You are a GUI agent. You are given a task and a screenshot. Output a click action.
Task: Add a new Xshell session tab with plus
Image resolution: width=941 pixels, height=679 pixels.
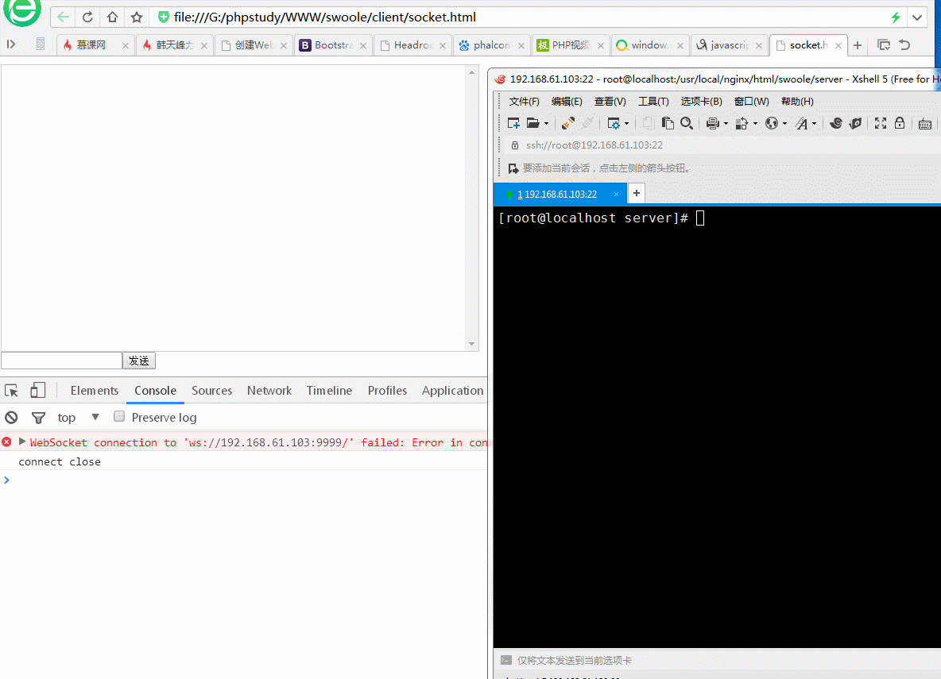pos(637,194)
